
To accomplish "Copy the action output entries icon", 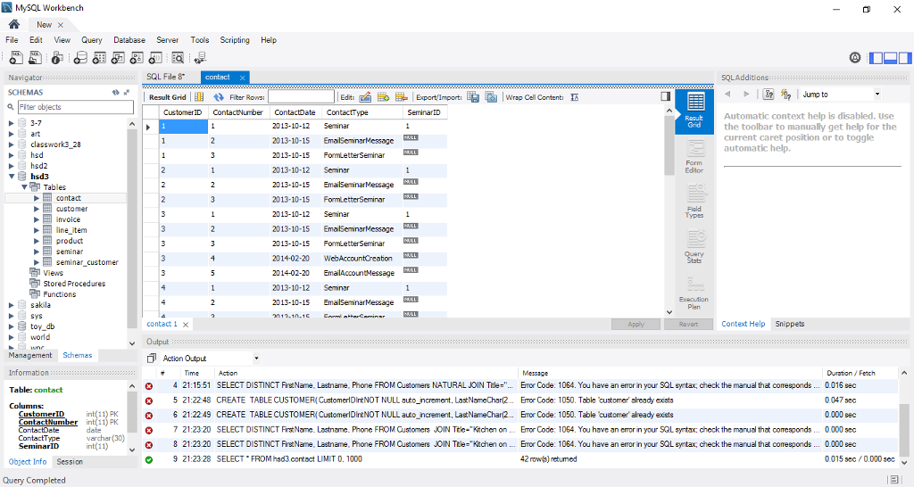I will click(x=151, y=359).
